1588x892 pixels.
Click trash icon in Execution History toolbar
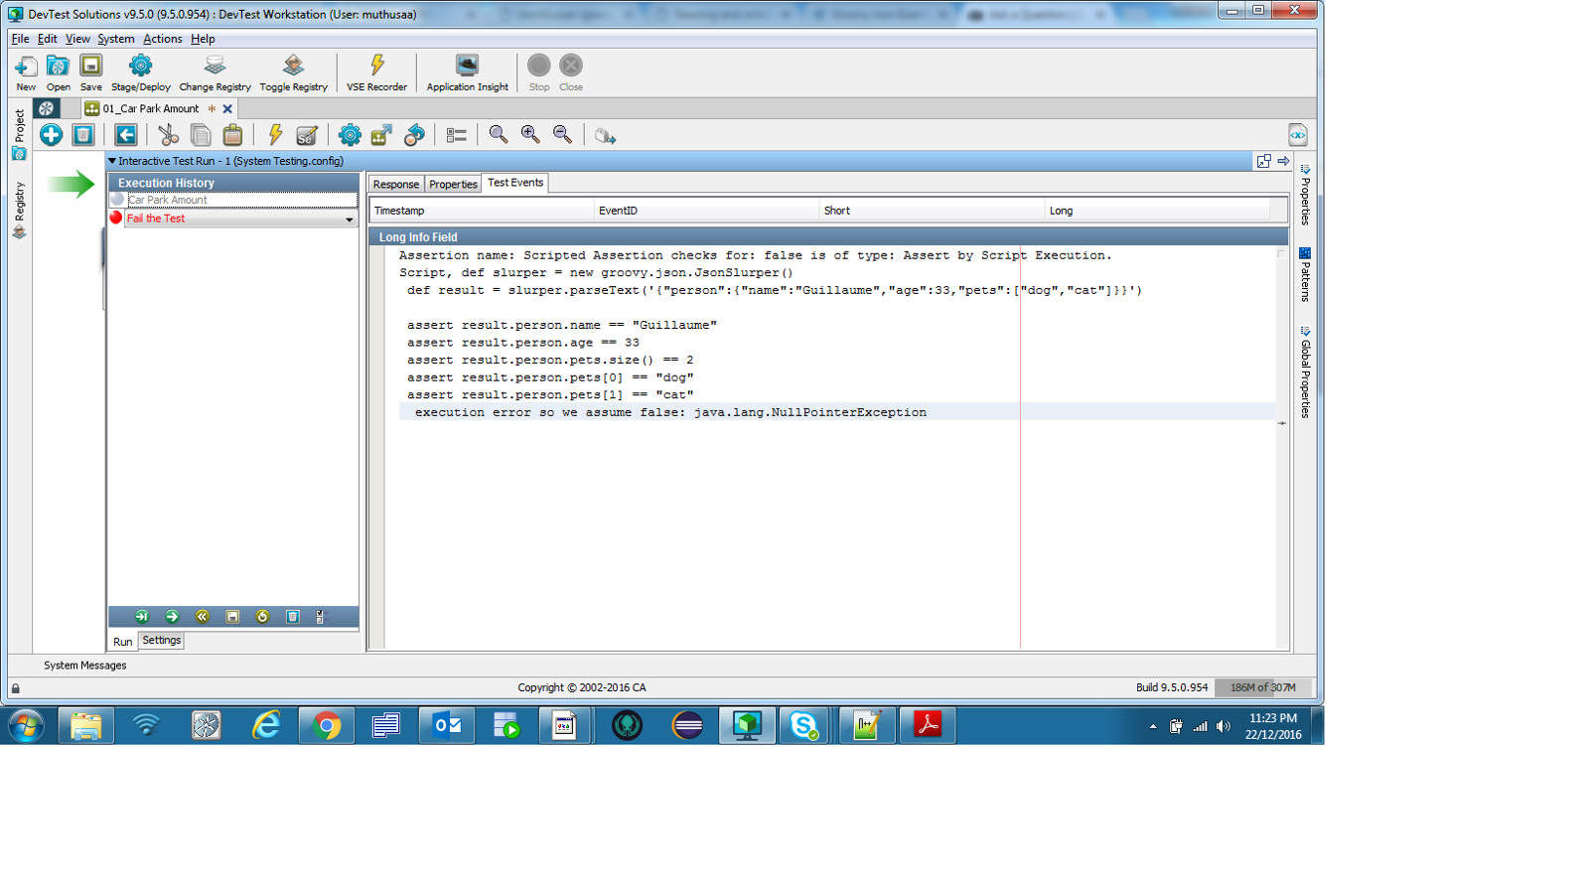(x=292, y=617)
